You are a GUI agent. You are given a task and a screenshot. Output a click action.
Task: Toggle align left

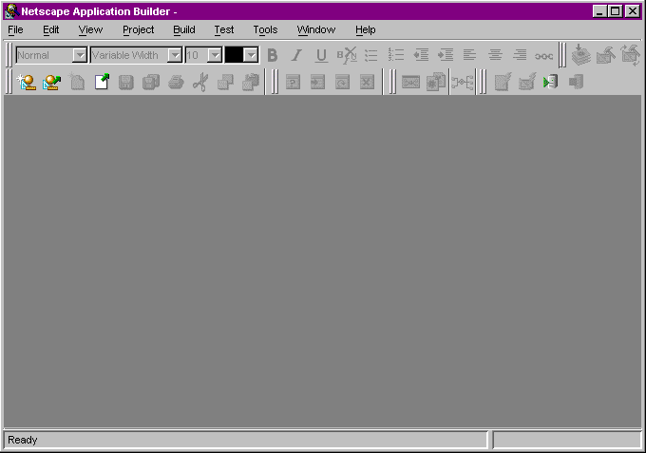click(469, 55)
